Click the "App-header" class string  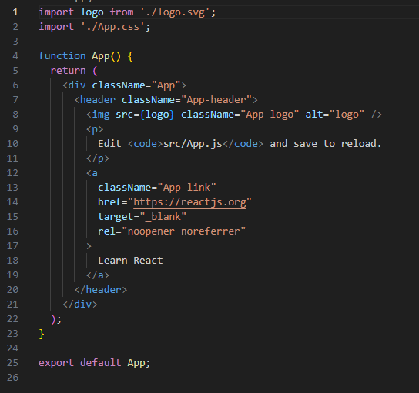click(216, 100)
